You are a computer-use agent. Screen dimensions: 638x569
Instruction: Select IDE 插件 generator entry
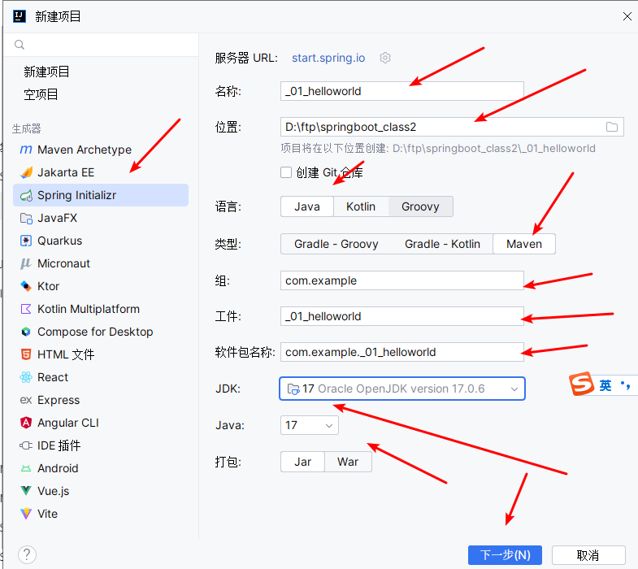[x=101, y=445]
